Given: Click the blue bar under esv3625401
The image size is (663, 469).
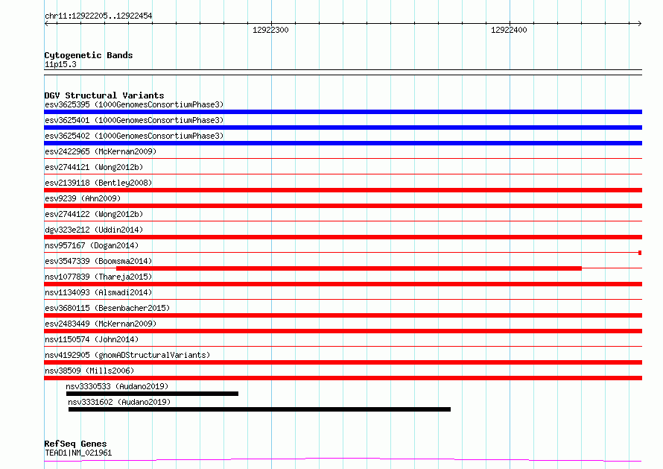Looking at the screenshot, I should (x=343, y=128).
